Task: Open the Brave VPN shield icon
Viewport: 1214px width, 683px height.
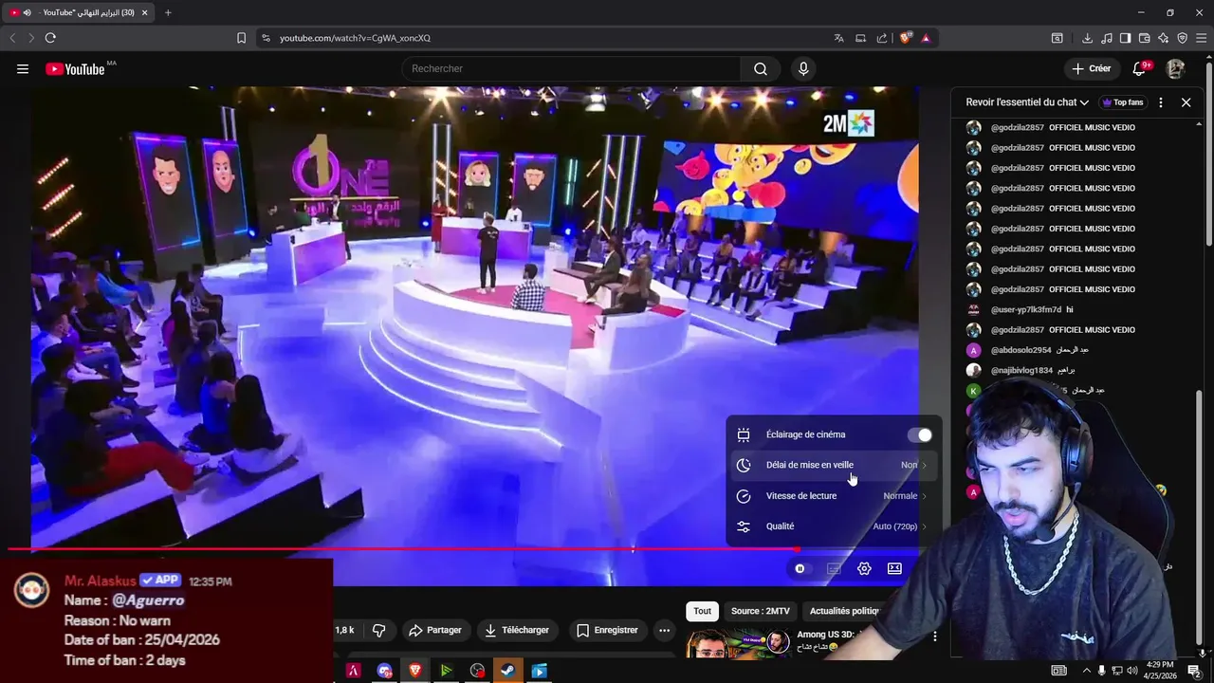Action: tap(1182, 38)
